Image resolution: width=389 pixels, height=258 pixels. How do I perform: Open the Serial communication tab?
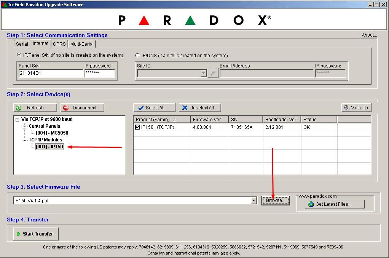tap(22, 44)
